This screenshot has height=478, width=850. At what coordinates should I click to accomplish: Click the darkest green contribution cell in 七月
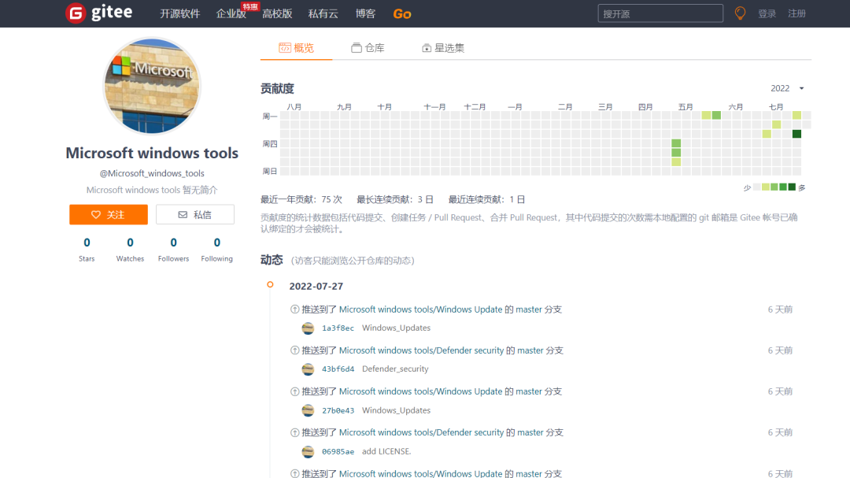click(796, 133)
